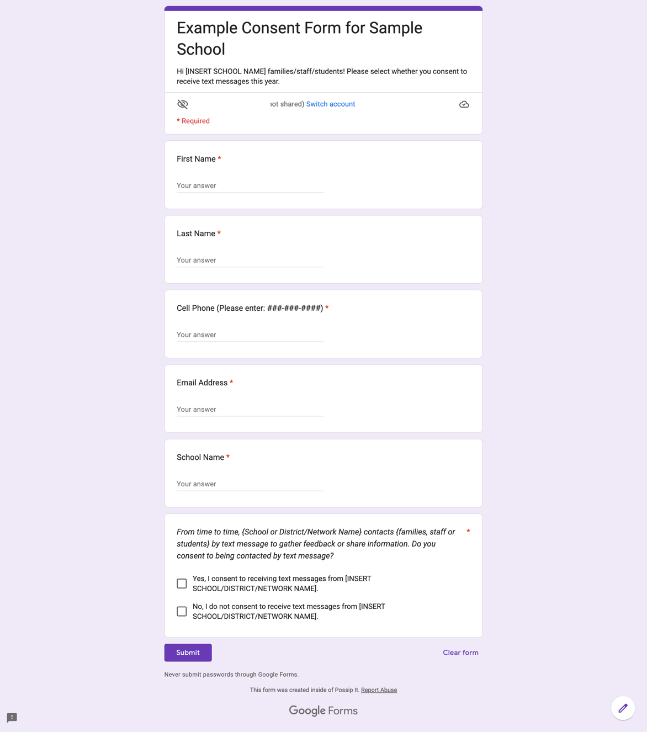Select the School Name answer field

(250, 484)
